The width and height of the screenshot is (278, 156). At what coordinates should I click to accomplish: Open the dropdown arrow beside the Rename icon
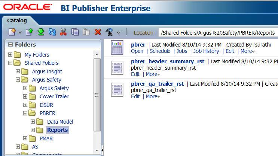tap(119, 32)
